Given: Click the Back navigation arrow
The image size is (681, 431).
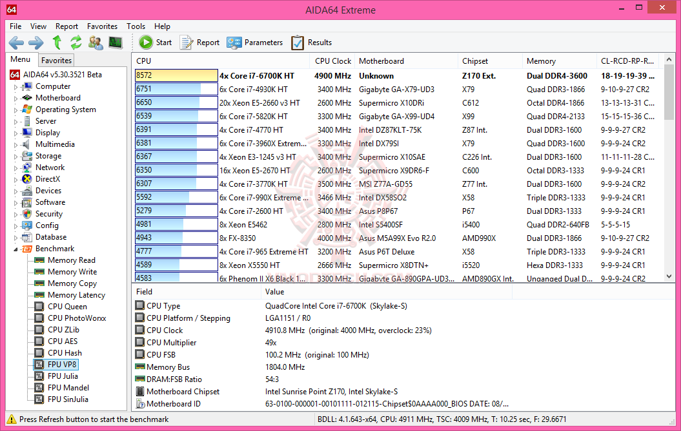Looking at the screenshot, I should pyautogui.click(x=17, y=43).
